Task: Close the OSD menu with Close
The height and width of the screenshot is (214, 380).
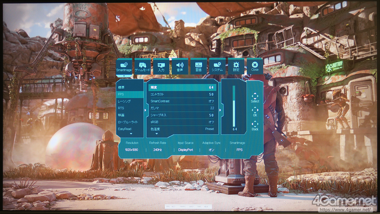Action: point(255,66)
